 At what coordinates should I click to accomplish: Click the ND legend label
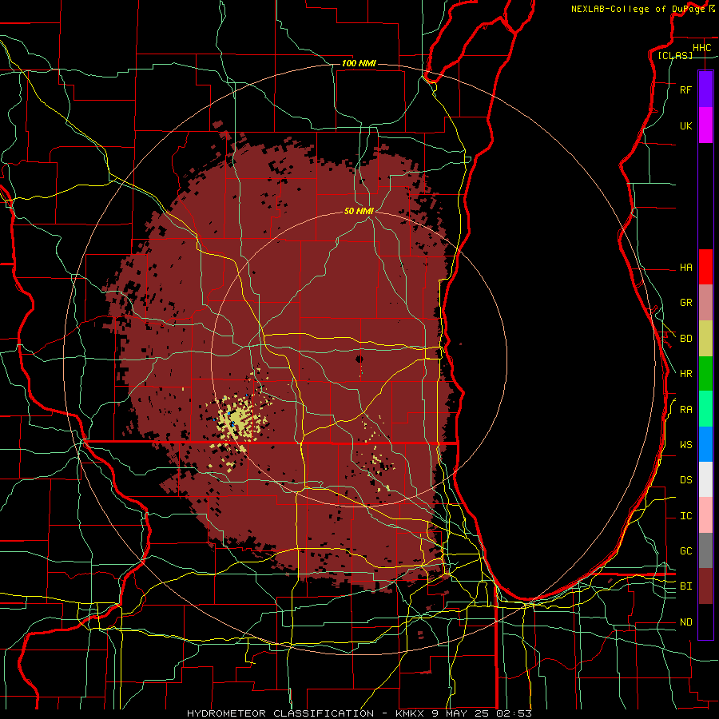pos(685,622)
